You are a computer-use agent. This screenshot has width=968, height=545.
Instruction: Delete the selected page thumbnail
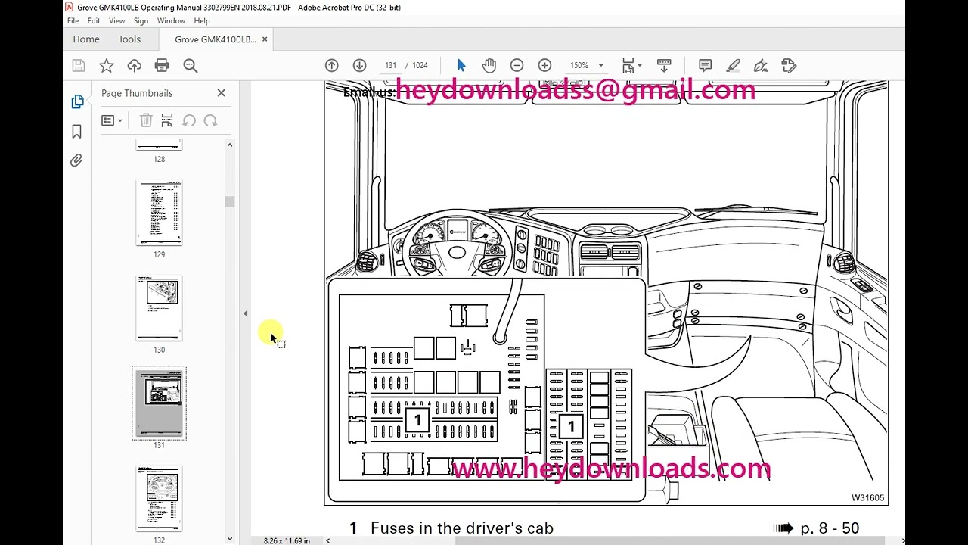point(146,120)
